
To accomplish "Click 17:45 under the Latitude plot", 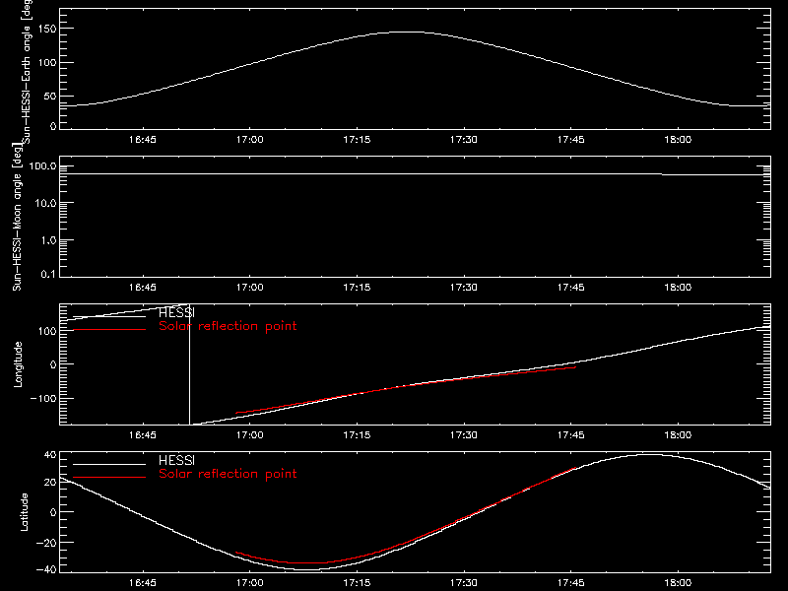I will [571, 583].
